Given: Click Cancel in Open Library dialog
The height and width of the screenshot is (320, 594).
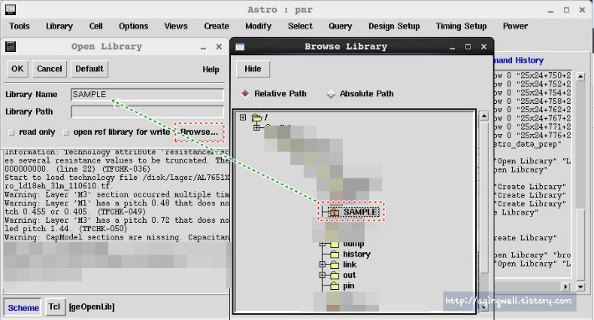Looking at the screenshot, I should click(x=49, y=69).
